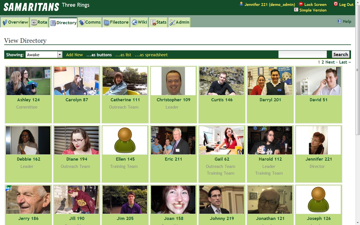The width and height of the screenshot is (360, 225).
Task: Click the Help question mark icon
Action: 339,21
